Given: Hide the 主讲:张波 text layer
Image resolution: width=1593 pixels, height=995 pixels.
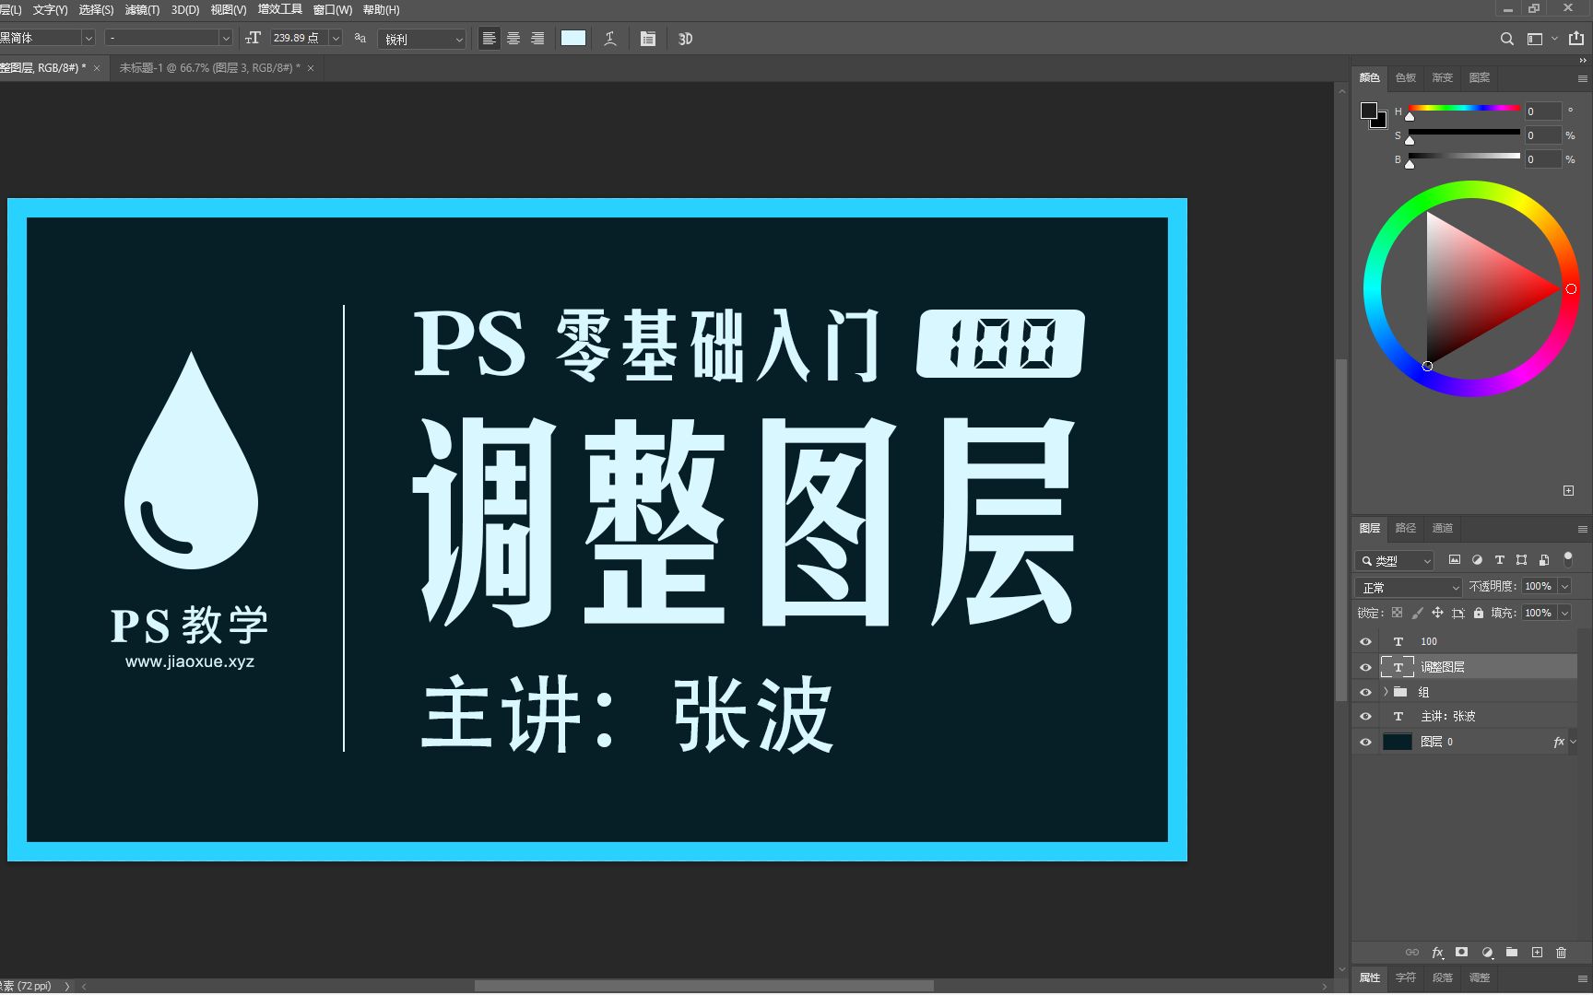Looking at the screenshot, I should pos(1365,716).
